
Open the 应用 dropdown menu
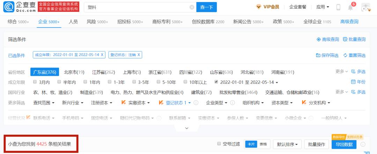pos(323,7)
